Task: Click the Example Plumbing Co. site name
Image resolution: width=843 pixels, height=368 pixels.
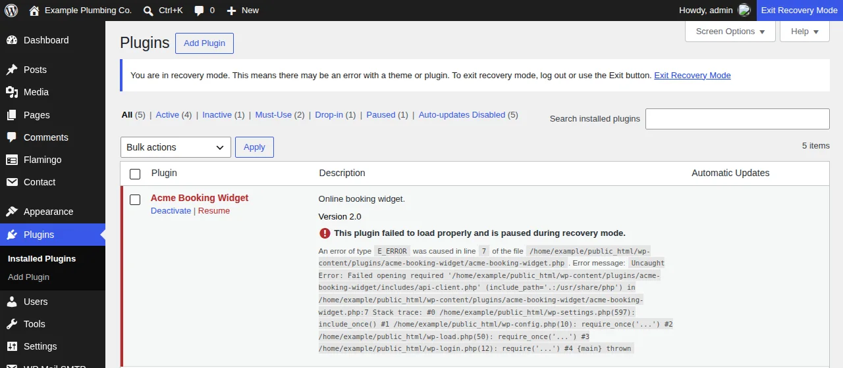Action: tap(88, 11)
